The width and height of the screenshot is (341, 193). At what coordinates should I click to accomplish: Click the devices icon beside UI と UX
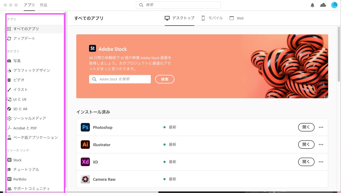(x=9, y=99)
